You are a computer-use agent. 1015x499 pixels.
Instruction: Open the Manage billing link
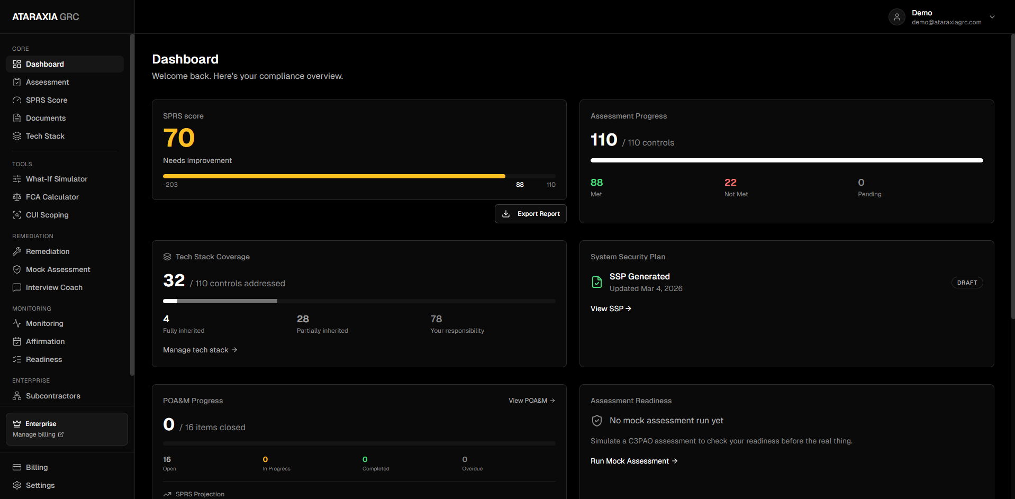point(38,434)
